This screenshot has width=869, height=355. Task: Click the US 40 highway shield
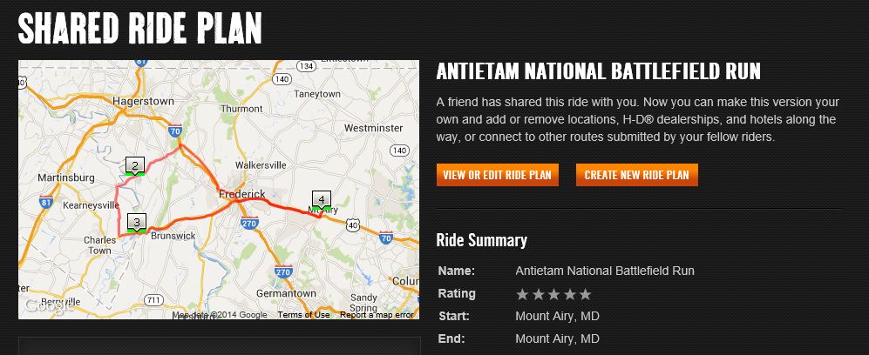tap(353, 224)
